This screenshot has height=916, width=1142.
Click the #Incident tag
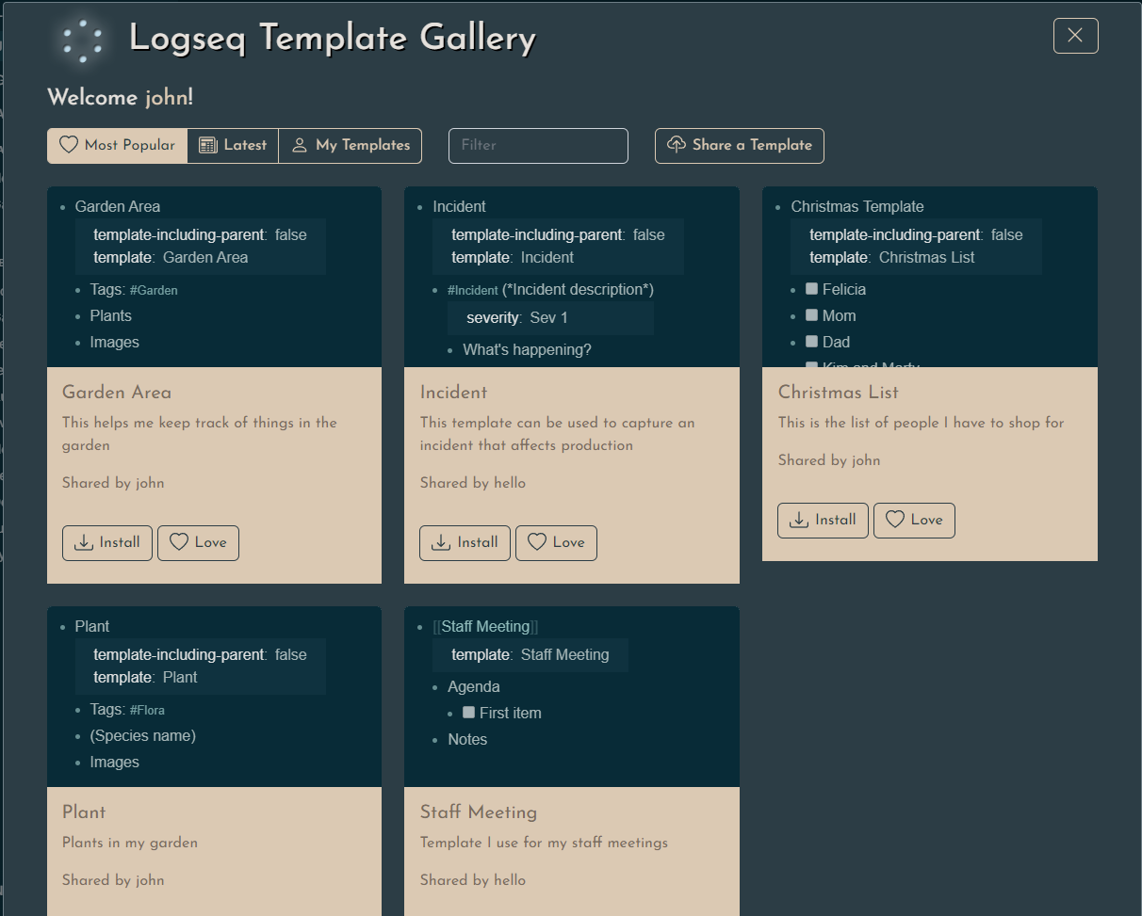[x=473, y=291]
